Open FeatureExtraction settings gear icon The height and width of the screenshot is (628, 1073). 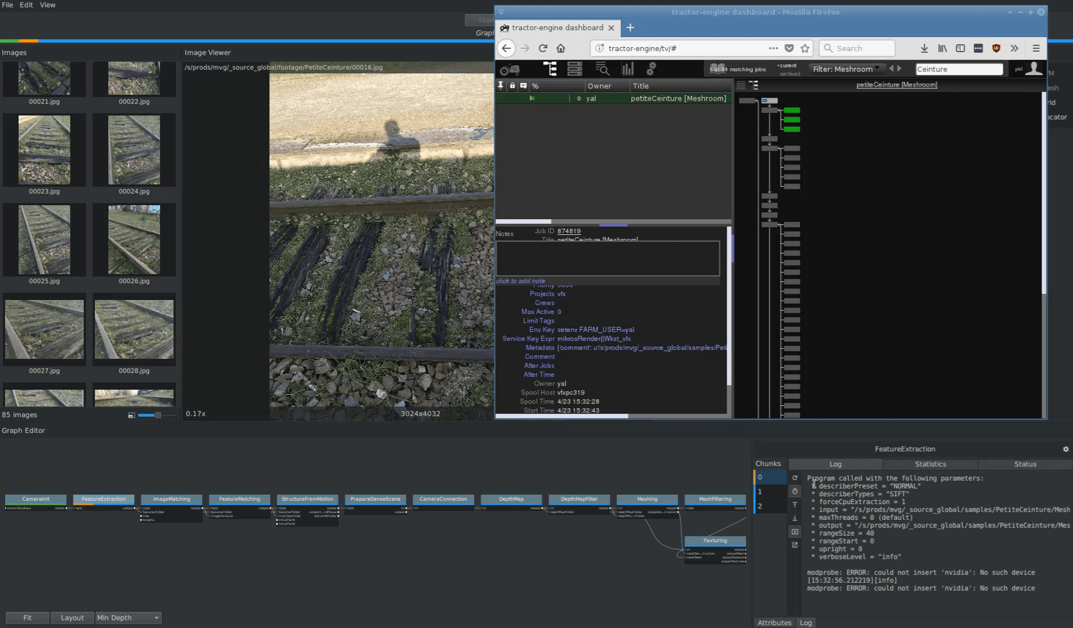click(x=1065, y=449)
